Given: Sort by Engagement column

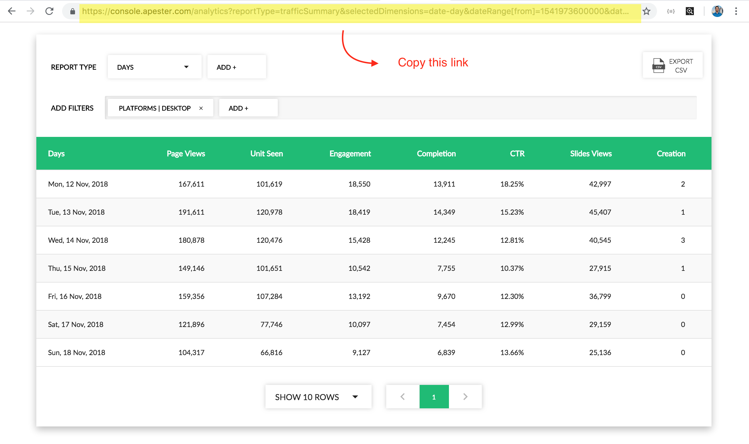Looking at the screenshot, I should click(350, 154).
